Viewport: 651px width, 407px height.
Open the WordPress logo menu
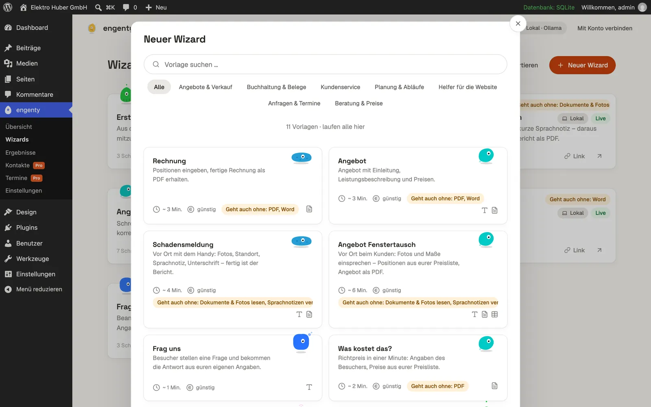[x=8, y=7]
